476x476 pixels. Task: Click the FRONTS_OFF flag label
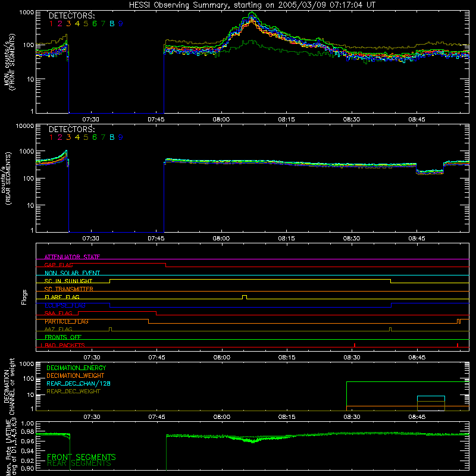pos(63,337)
